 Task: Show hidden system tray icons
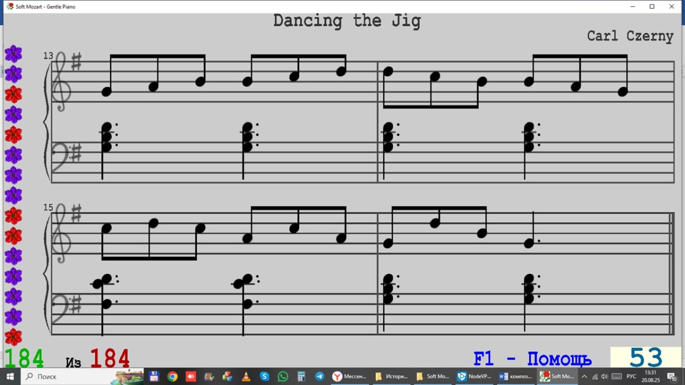[584, 376]
